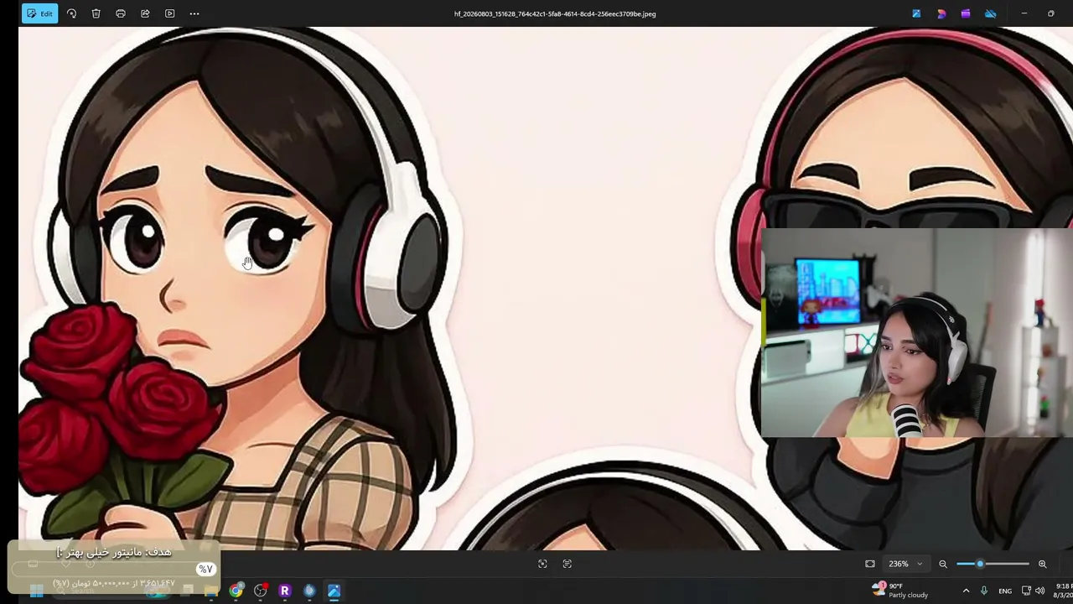
Task: Open Google Chrome from the taskbar
Action: pos(236,591)
